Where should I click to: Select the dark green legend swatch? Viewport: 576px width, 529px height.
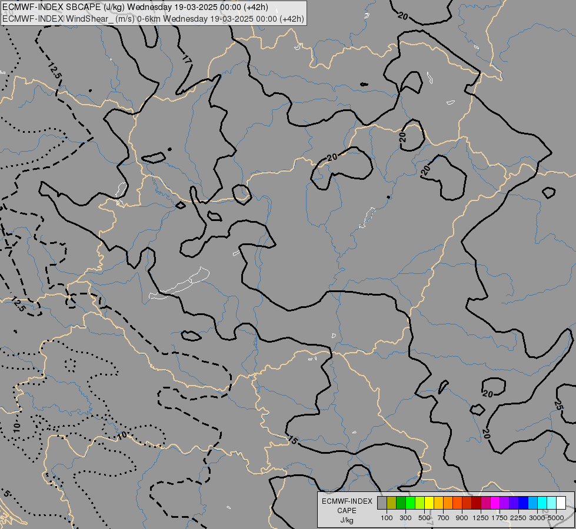coord(401,503)
